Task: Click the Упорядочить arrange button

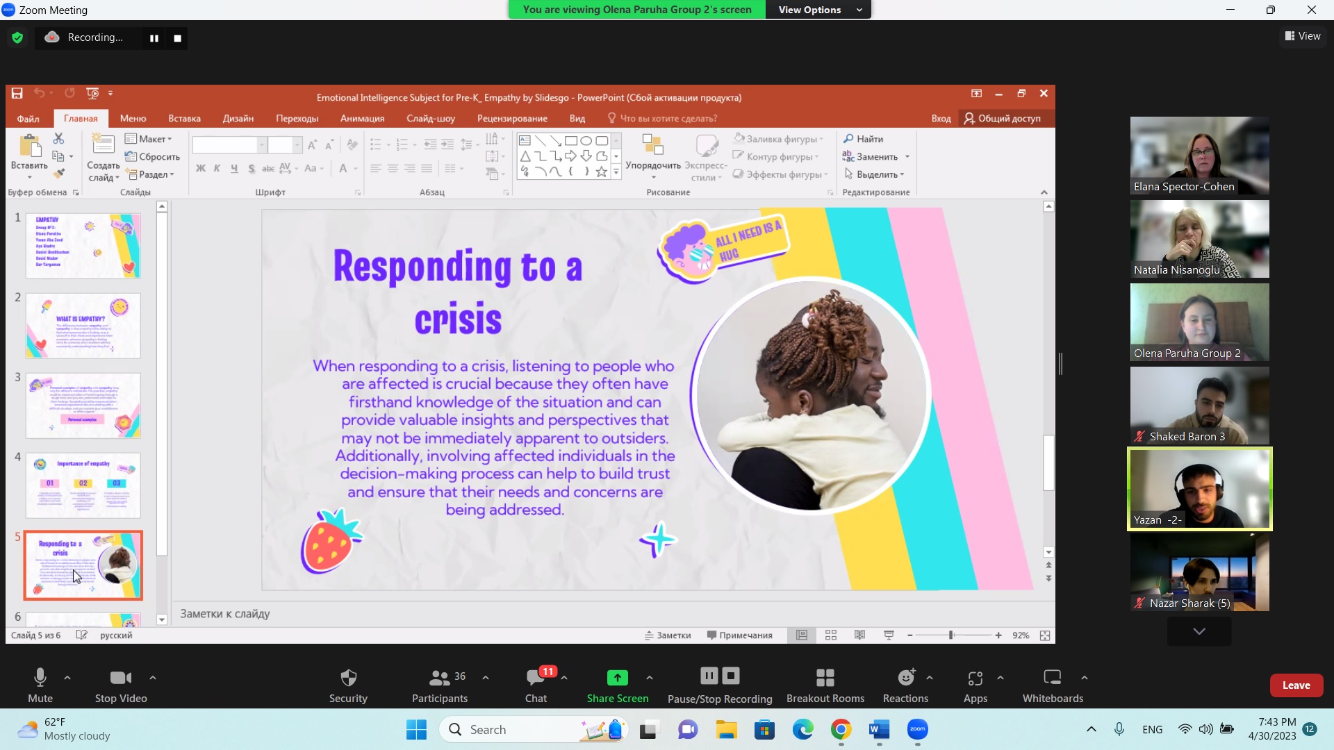Action: pos(653,157)
